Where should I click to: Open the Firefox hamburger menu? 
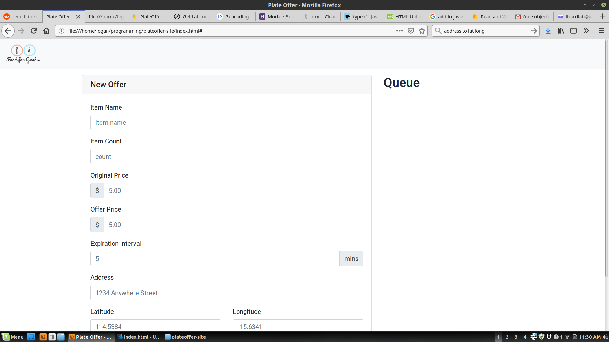tap(601, 31)
